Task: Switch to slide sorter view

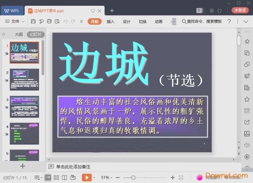Action: (56, 178)
